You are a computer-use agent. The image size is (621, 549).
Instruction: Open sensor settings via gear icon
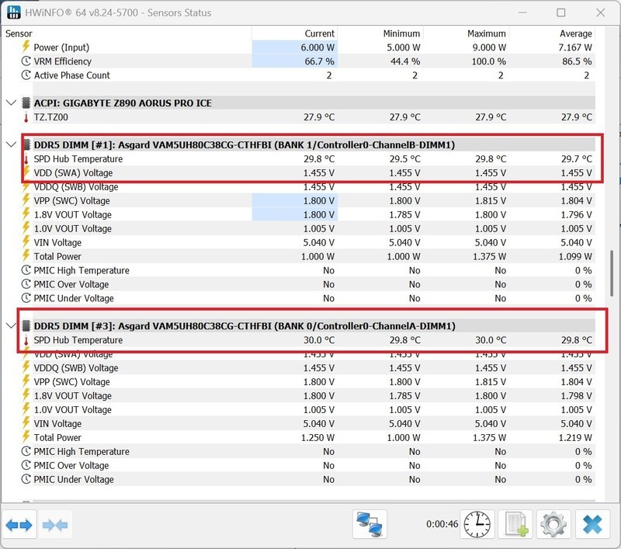[x=553, y=525]
